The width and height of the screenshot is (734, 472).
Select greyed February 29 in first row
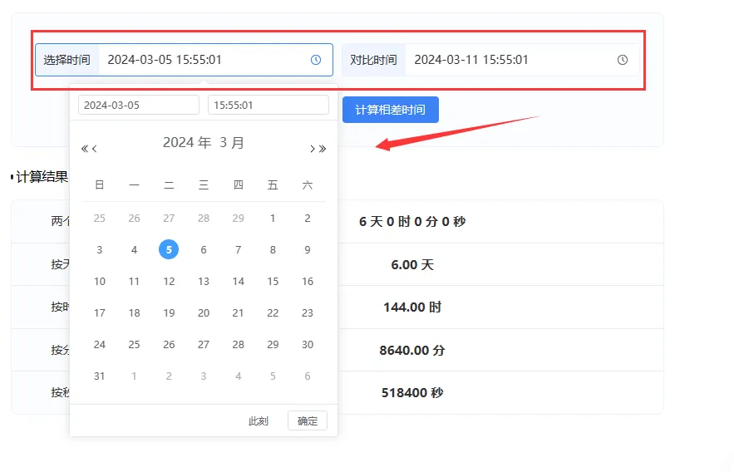[x=239, y=218]
